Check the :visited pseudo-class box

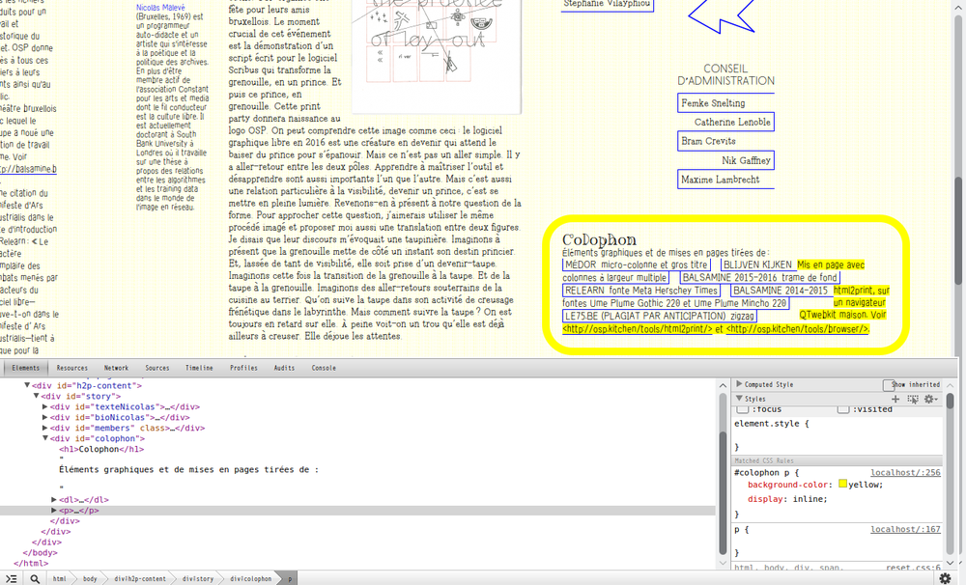(x=842, y=409)
